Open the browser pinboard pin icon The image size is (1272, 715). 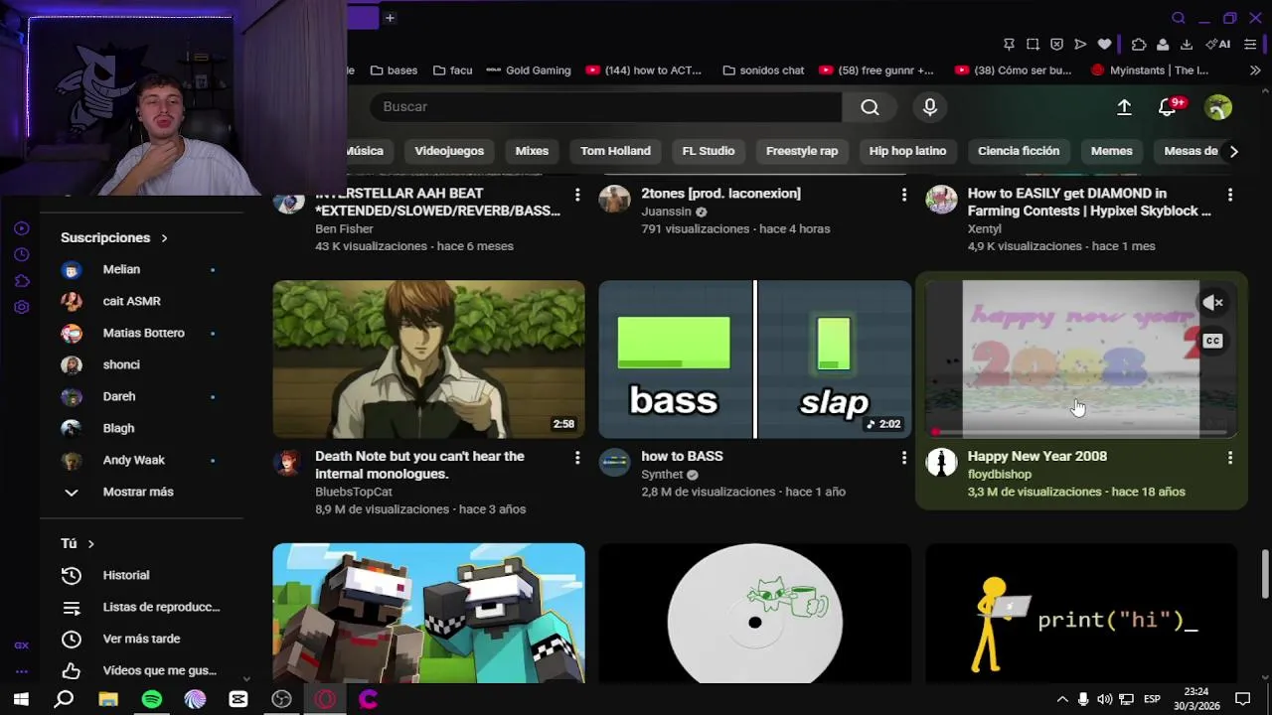[1009, 45]
